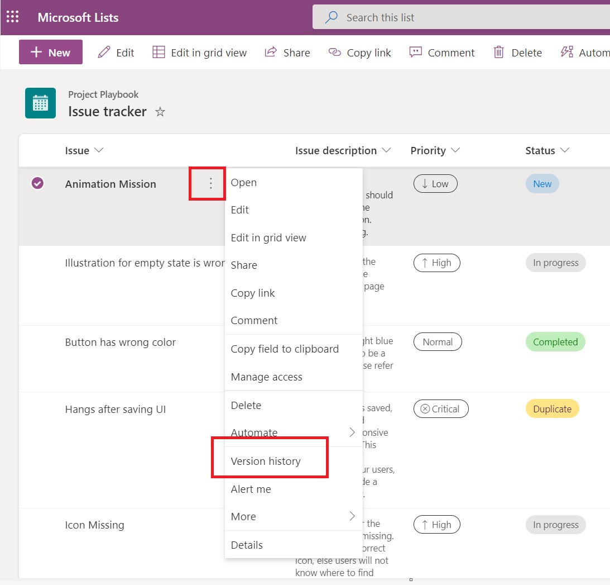This screenshot has width=610, height=585.
Task: Select Alert me in the context menu
Action: [294, 489]
